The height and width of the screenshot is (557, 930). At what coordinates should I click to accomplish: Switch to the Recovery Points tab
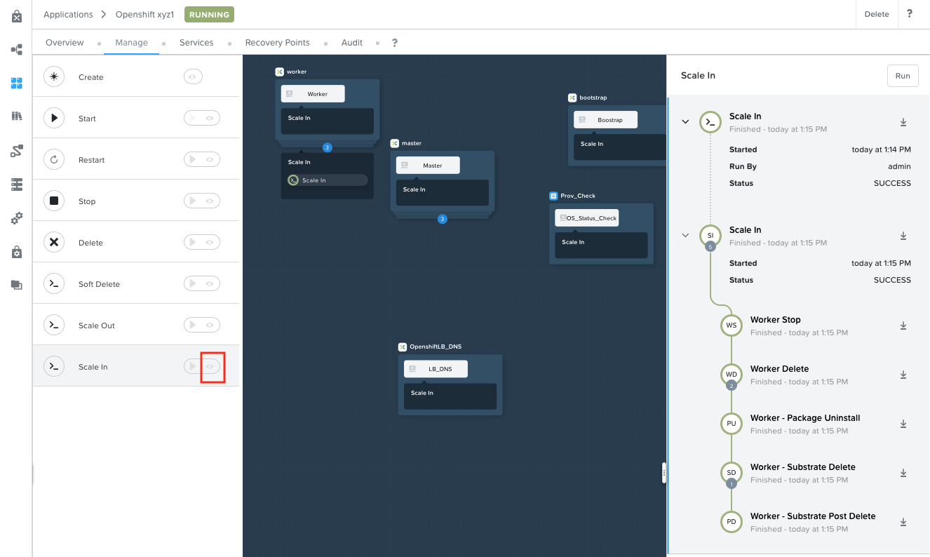pyautogui.click(x=277, y=43)
